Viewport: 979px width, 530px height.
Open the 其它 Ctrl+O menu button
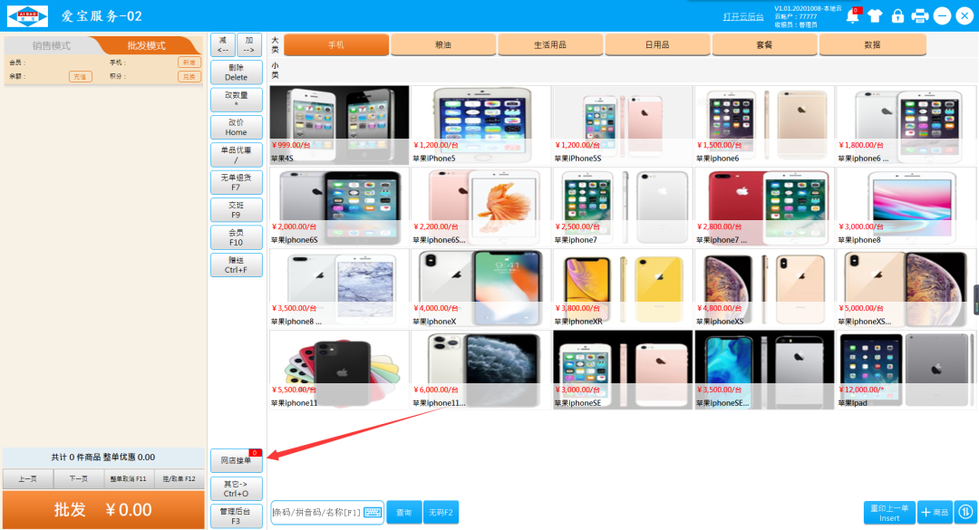[x=236, y=488]
